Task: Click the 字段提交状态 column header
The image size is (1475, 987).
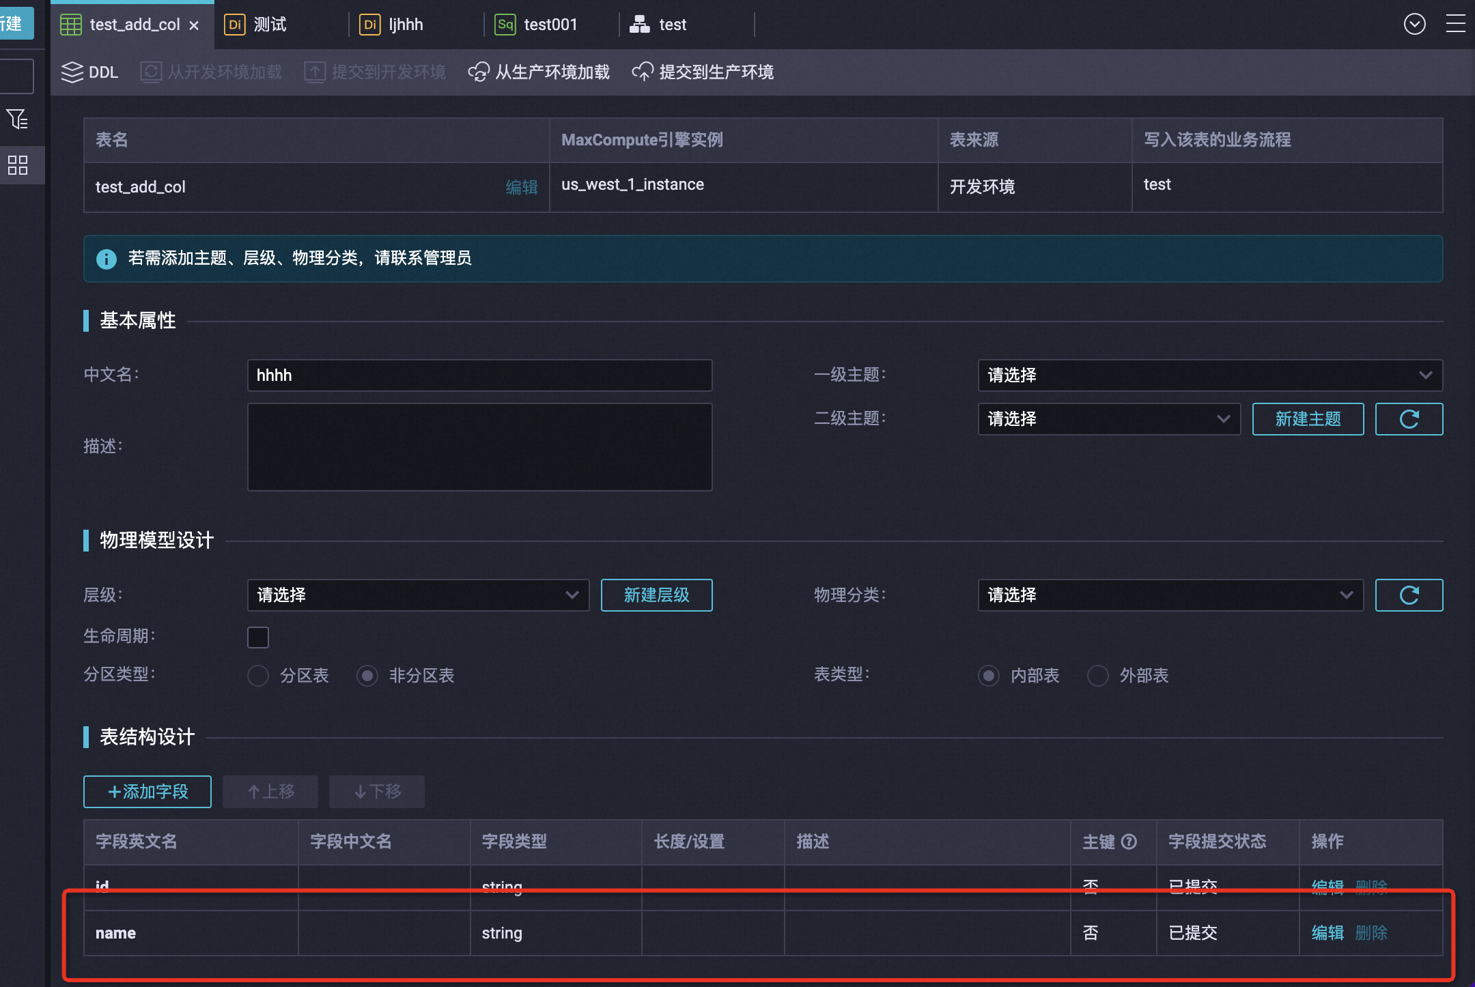Action: point(1228,842)
